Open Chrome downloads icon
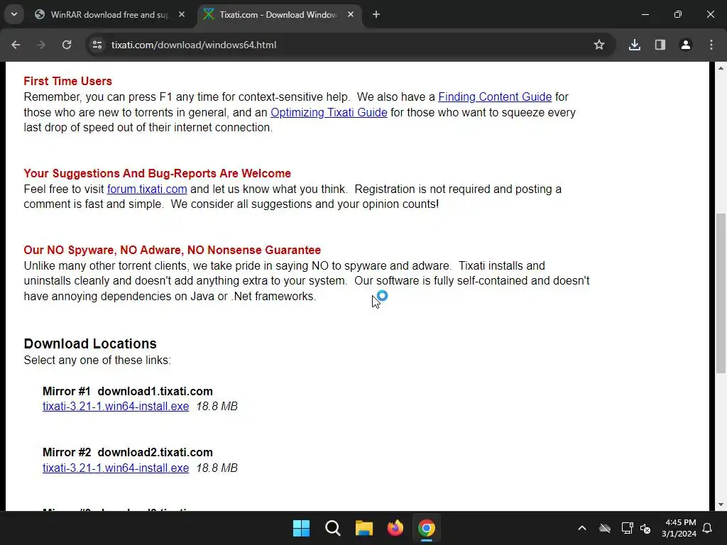Screen dimensions: 727x545 634,45
